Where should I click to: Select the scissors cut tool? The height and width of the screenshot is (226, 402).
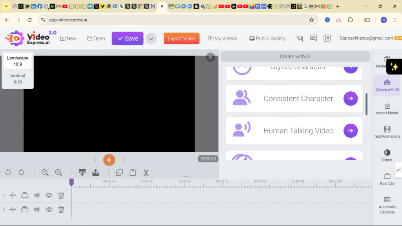pyautogui.click(x=146, y=172)
